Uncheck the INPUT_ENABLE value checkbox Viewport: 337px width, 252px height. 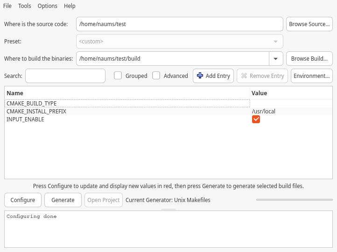pos(256,119)
